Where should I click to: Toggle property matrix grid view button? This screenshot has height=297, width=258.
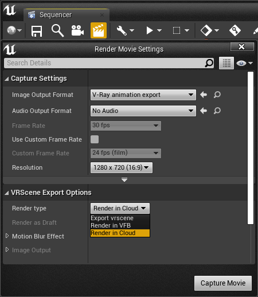[226, 63]
